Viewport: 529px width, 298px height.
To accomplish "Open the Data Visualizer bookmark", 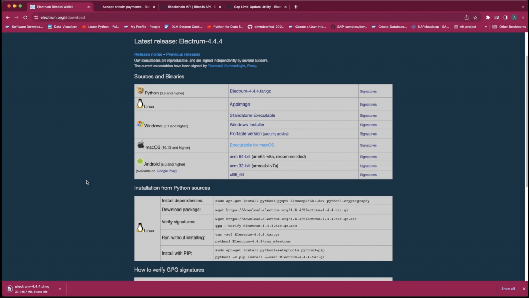I will click(x=63, y=27).
